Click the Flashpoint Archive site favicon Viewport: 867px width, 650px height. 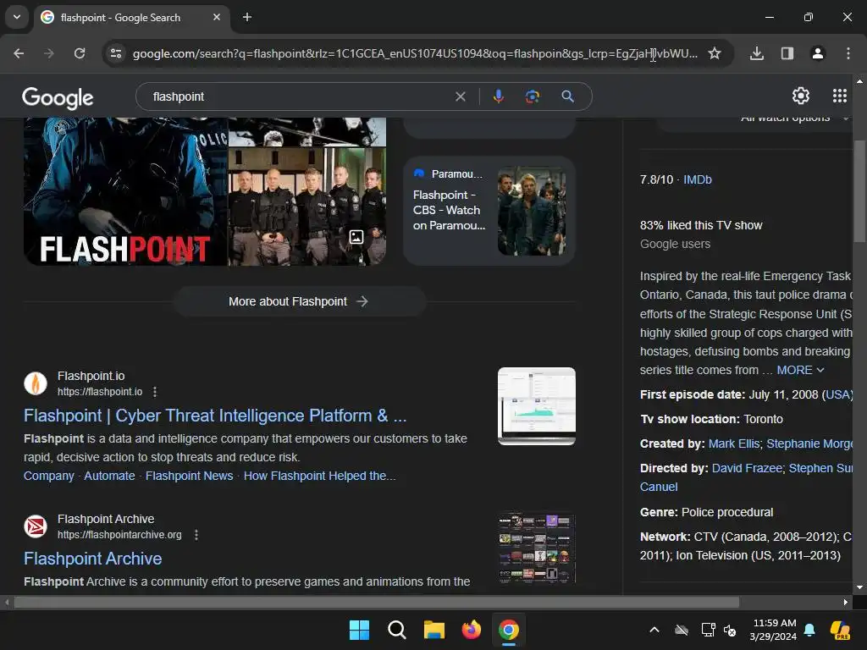[36, 526]
